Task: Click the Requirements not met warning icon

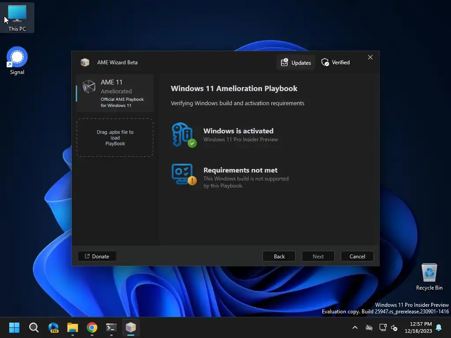Action: [184, 174]
